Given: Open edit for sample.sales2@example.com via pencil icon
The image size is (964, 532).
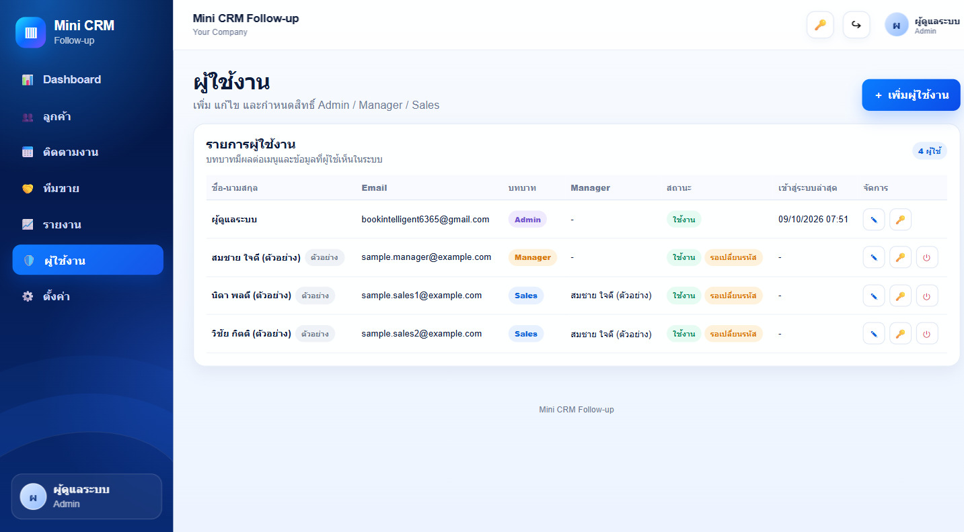Looking at the screenshot, I should [x=874, y=333].
